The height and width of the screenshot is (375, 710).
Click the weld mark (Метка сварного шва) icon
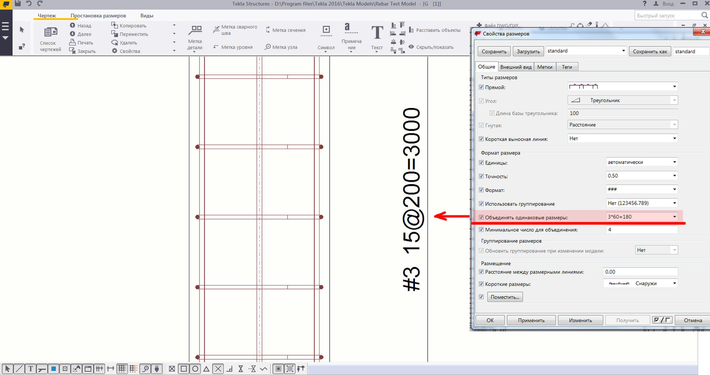[216, 30]
